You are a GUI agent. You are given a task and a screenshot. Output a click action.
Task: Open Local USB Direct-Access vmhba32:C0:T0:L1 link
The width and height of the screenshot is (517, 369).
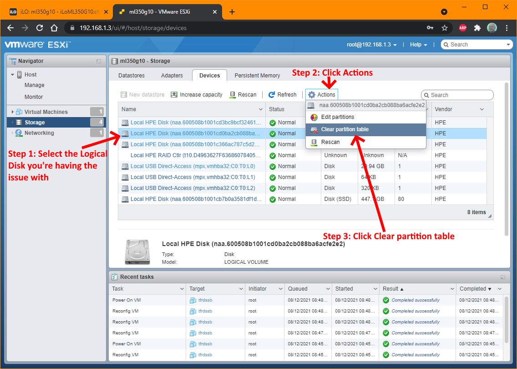coord(193,177)
